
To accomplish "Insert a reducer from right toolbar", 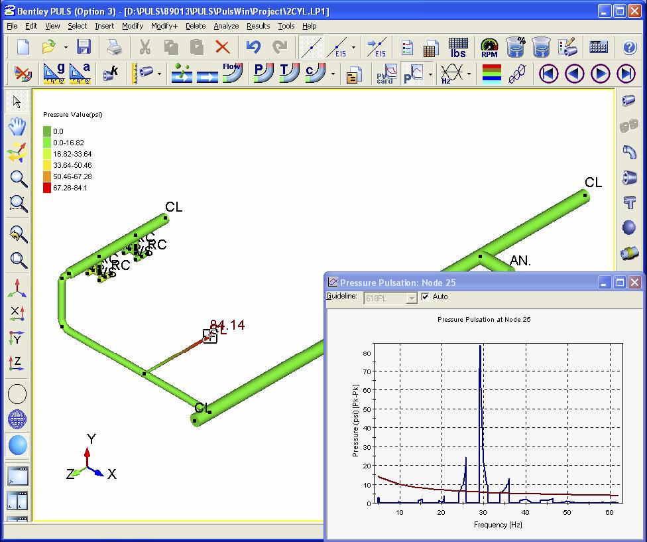I will [629, 178].
